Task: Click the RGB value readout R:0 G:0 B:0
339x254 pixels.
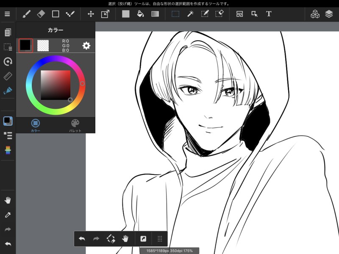Action: click(x=66, y=46)
